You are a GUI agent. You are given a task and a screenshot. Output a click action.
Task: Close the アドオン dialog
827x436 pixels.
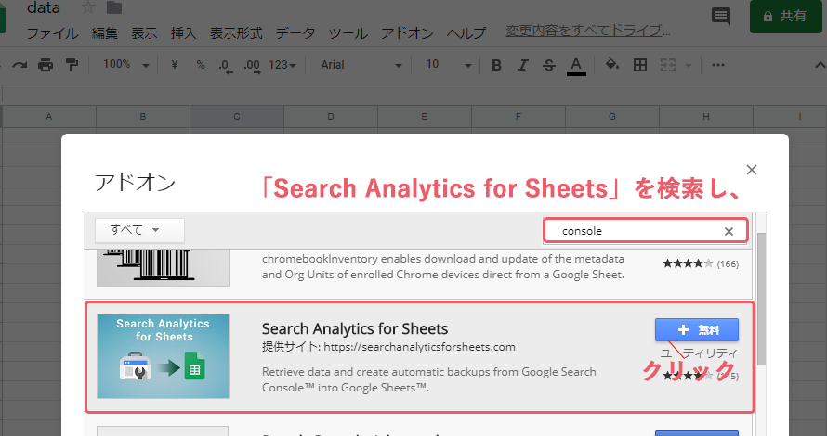[x=752, y=170]
